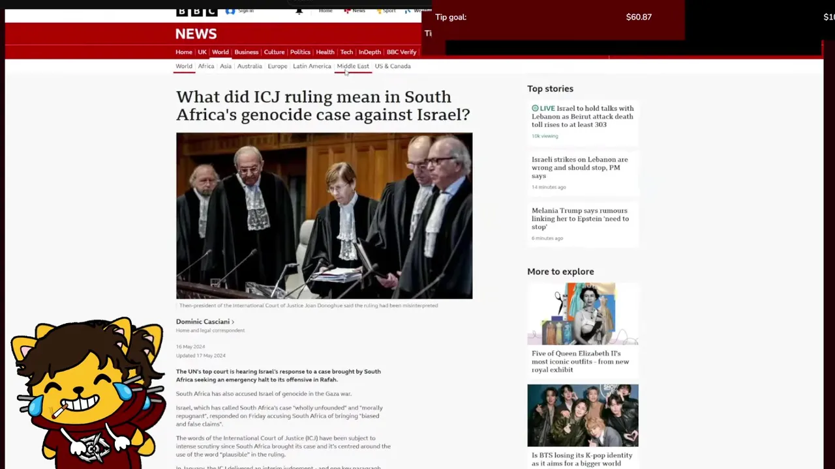
Task: Read Israeli strikes on Lebanon story
Action: click(x=580, y=167)
